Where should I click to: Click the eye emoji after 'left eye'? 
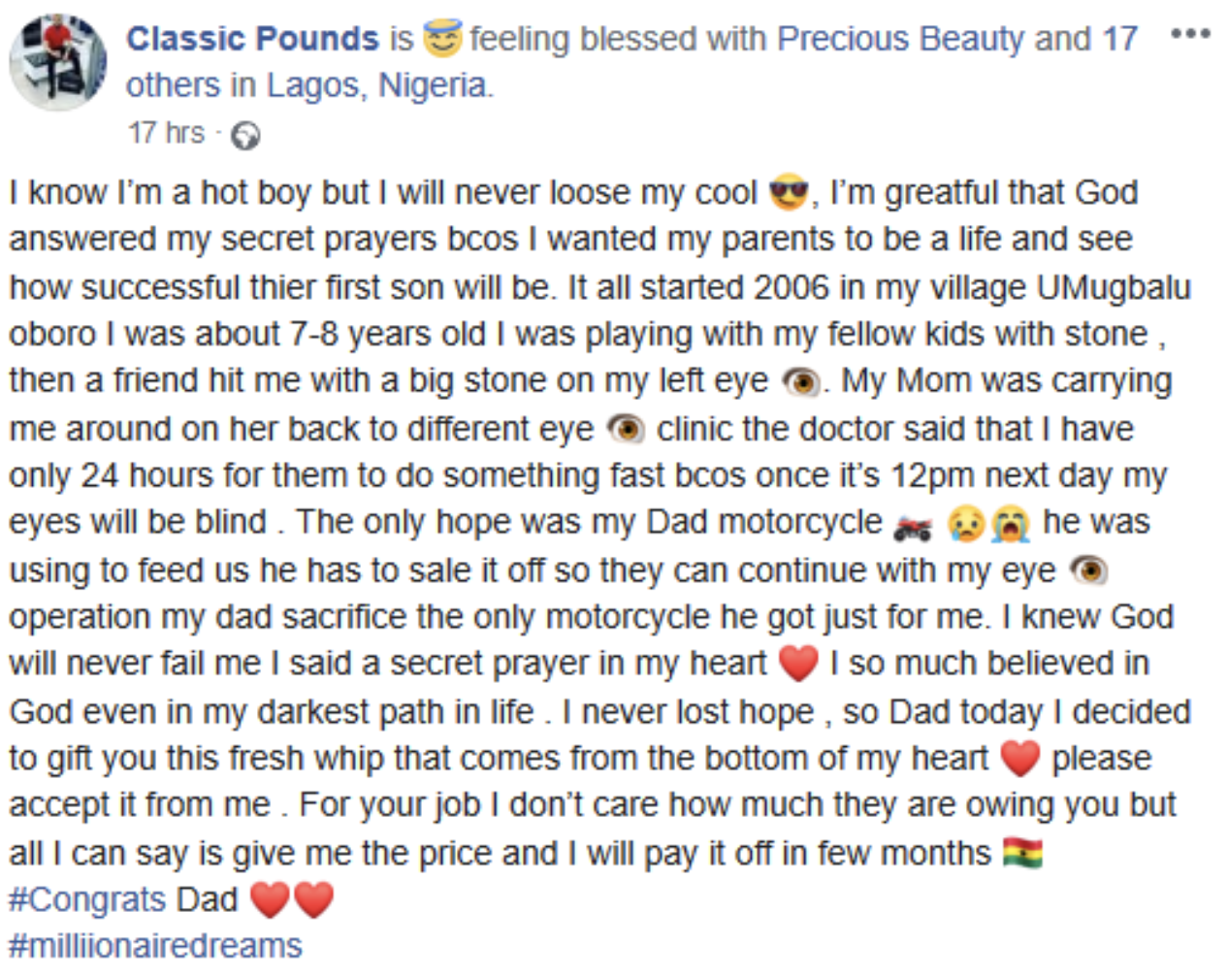click(801, 381)
